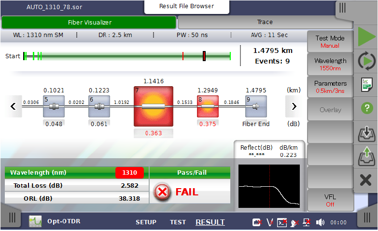Viewport: 378px width, 231px height.
Task: Open the SETUP menu
Action: click(146, 222)
